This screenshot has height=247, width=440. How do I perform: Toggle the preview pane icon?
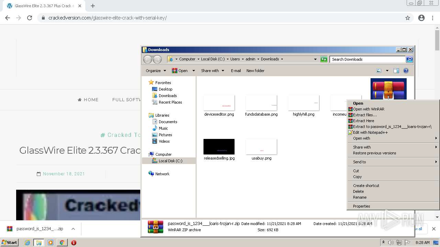click(x=396, y=71)
